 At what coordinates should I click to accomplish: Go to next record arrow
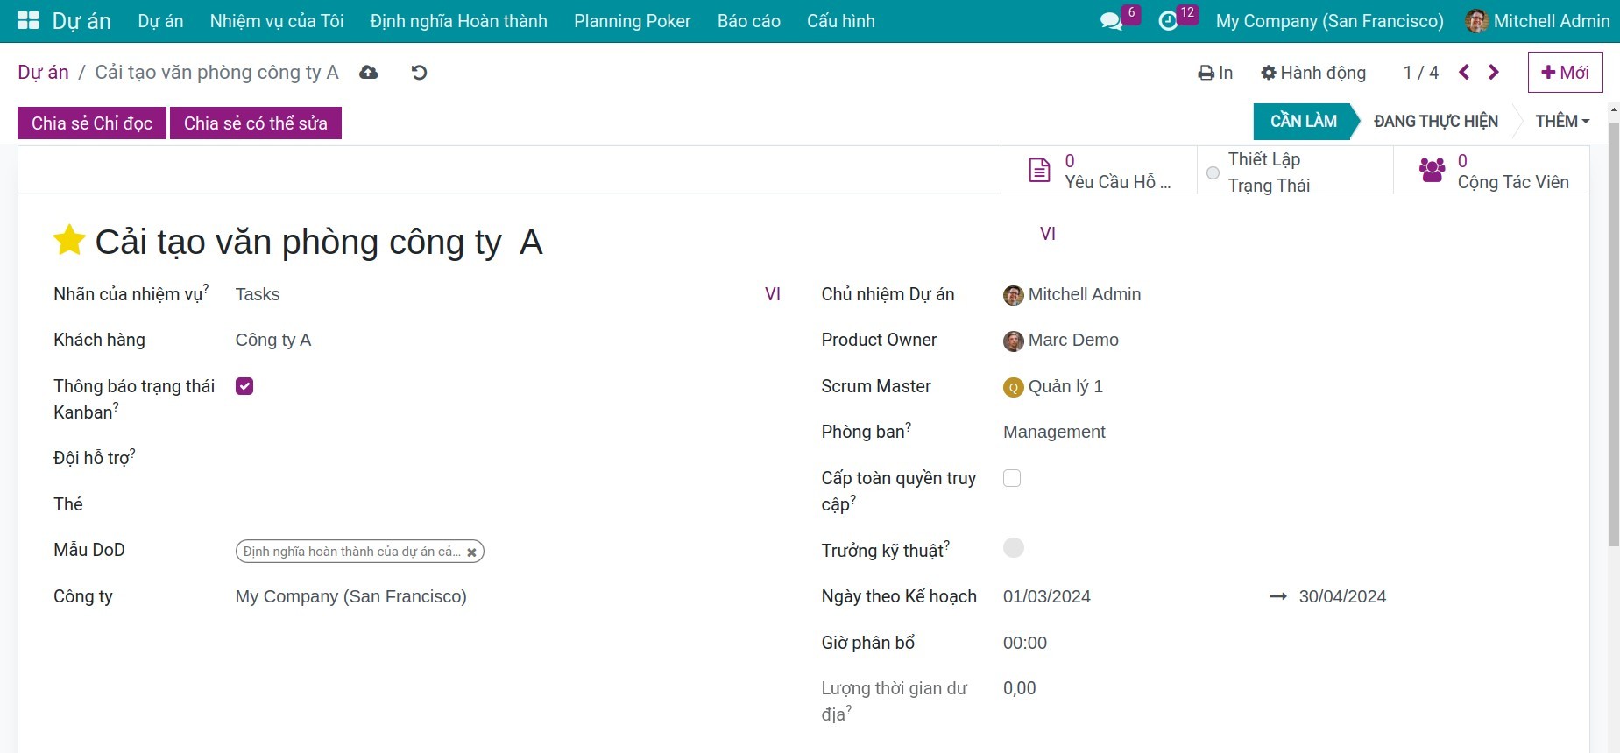(1494, 73)
